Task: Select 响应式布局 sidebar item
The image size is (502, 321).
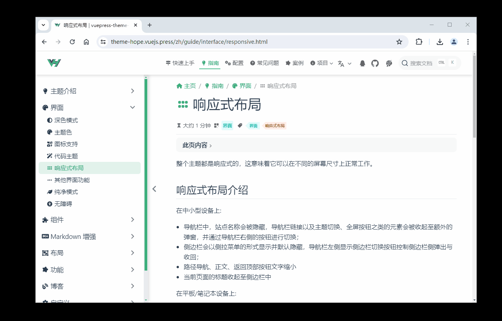Action: tap(89, 168)
